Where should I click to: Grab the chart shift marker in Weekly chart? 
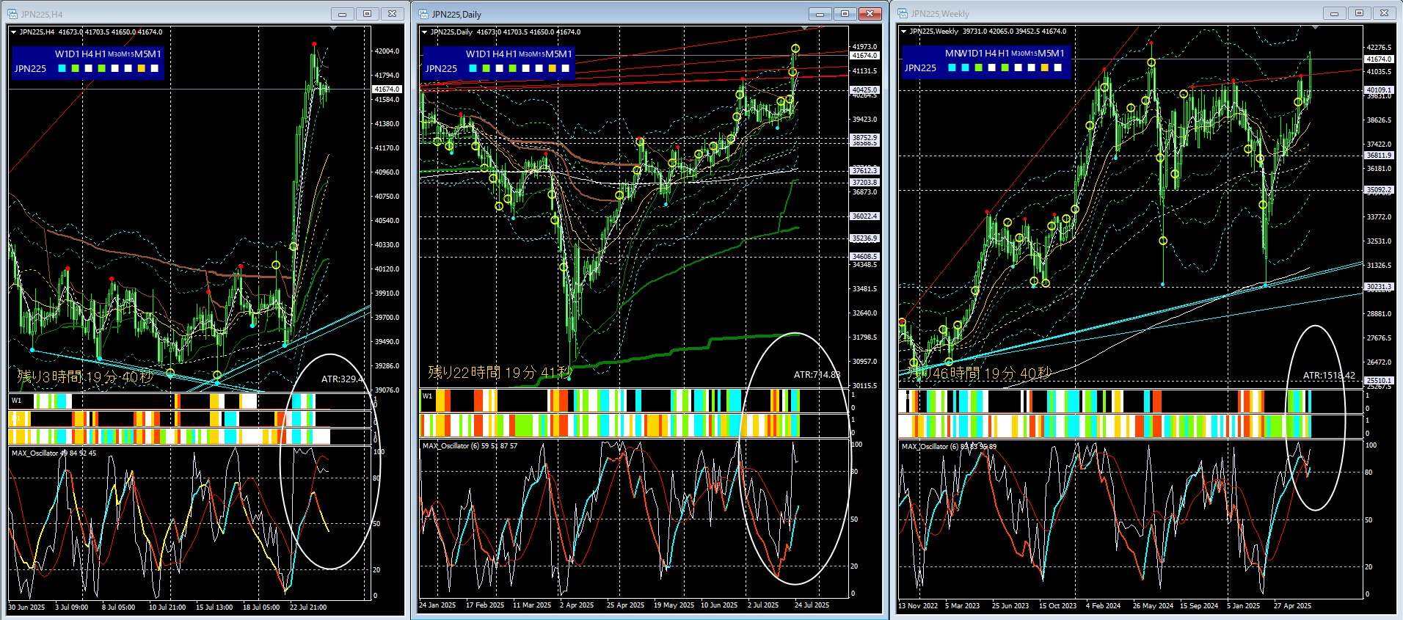[x=1315, y=28]
